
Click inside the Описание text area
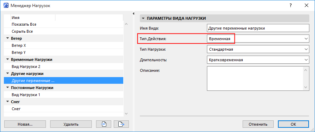255,79
